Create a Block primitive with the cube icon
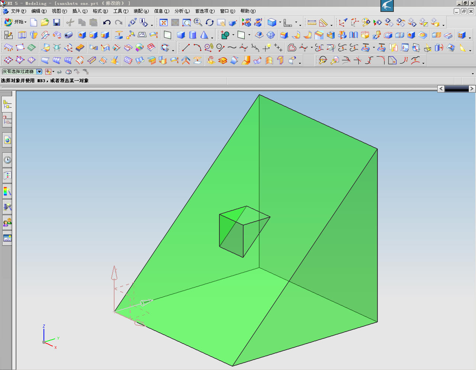476x370 pixels. tap(181, 35)
